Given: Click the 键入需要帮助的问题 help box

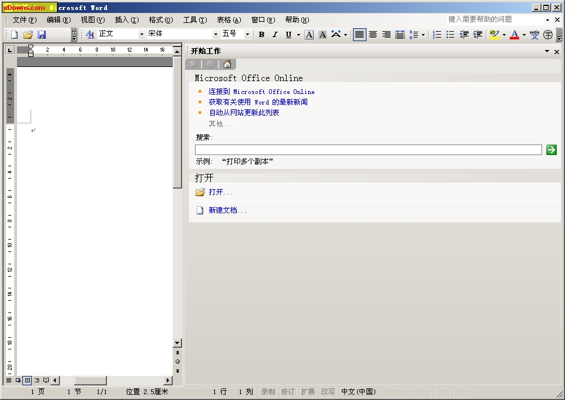Looking at the screenshot, I should pos(496,20).
